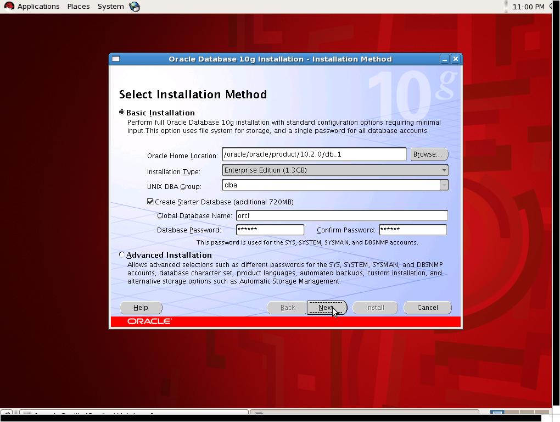Launch the web browser globe icon
This screenshot has height=422, width=560.
135,7
